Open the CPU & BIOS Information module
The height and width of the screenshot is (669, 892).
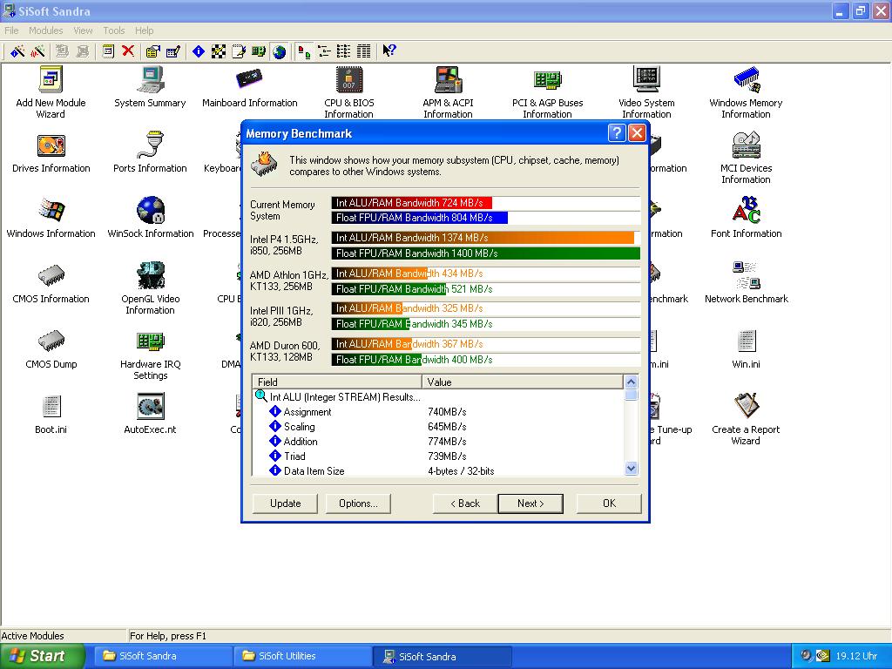click(x=348, y=81)
